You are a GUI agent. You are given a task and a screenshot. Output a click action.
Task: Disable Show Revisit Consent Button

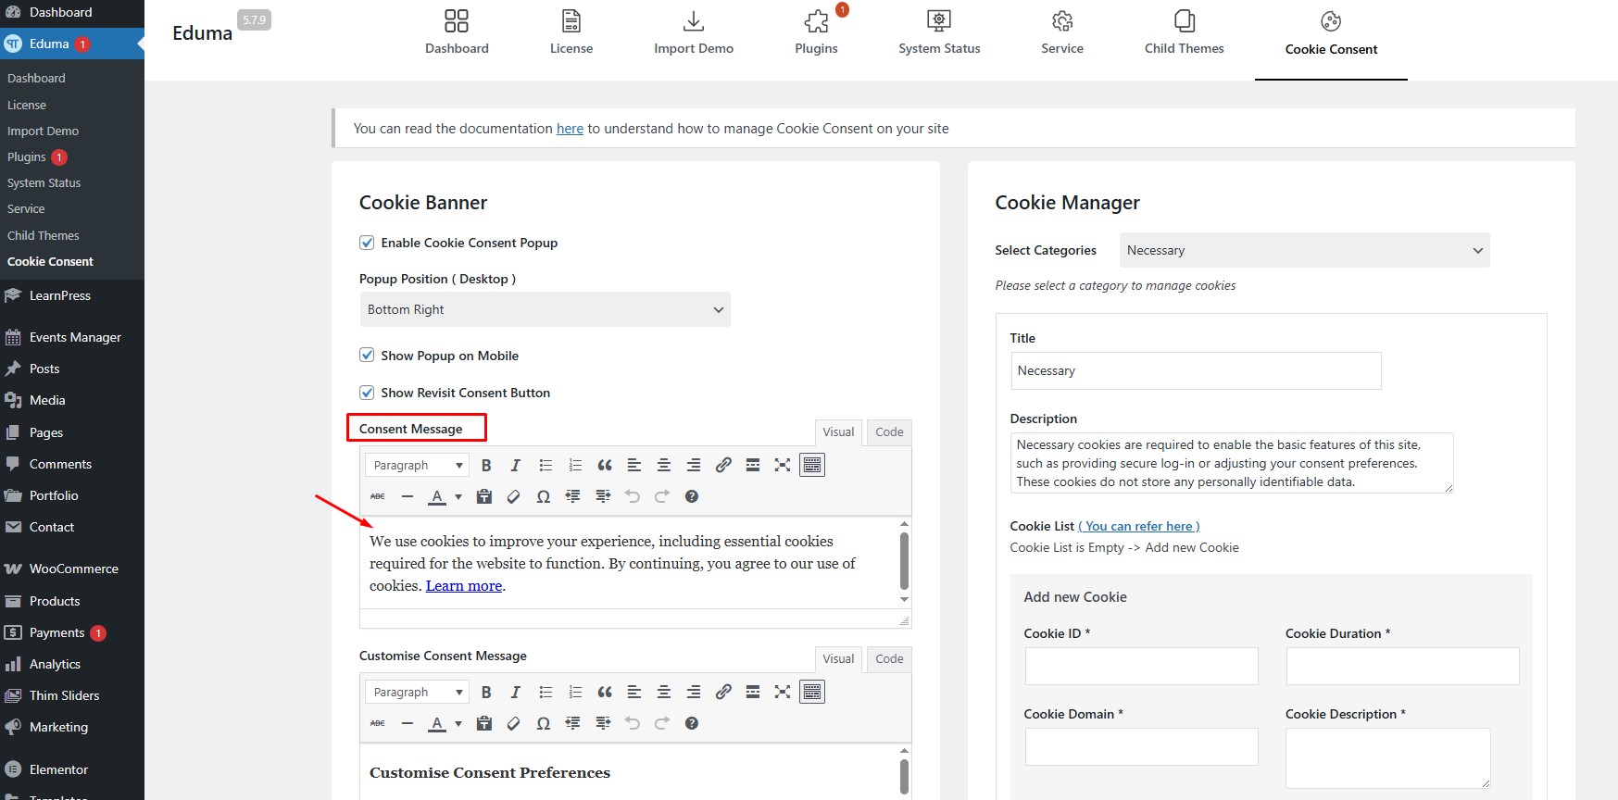tap(367, 393)
